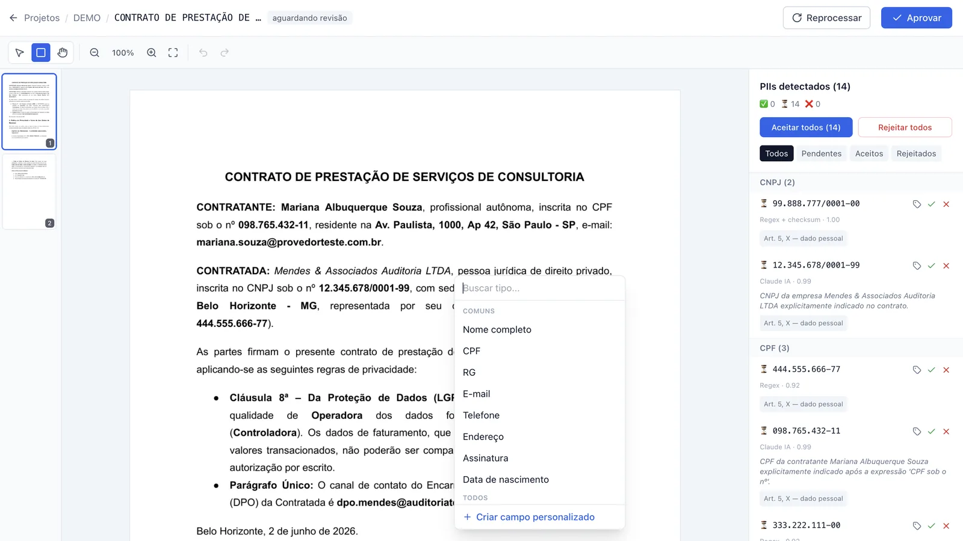This screenshot has height=541, width=963.
Task: Switch to the Pendentes filter tab
Action: [x=821, y=154]
